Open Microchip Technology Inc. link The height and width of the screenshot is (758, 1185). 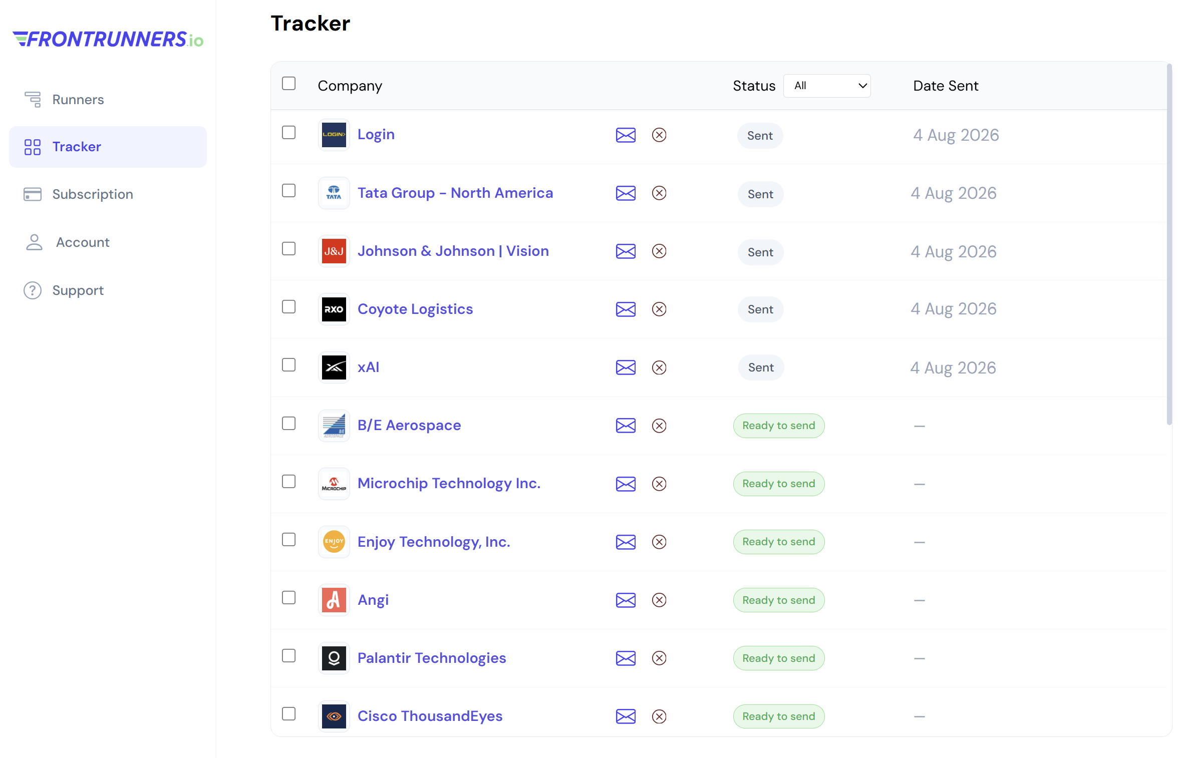(449, 484)
